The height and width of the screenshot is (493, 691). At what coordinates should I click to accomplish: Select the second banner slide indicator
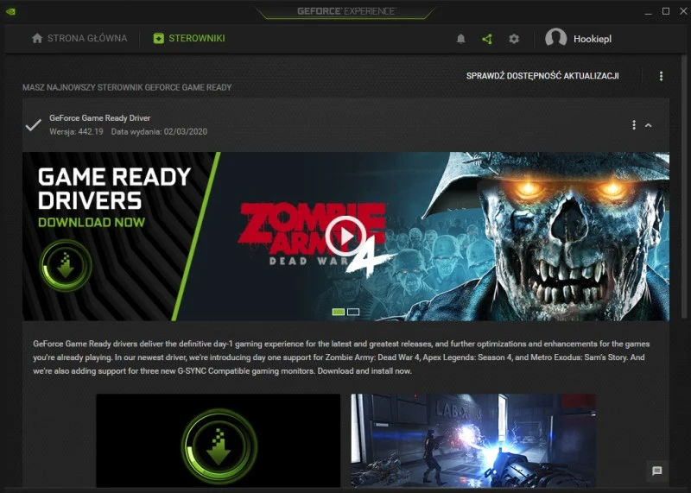tap(353, 312)
